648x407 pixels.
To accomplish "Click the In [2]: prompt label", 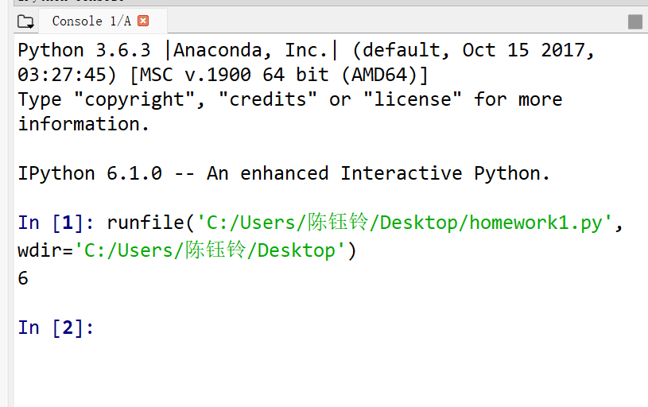I will (x=56, y=328).
